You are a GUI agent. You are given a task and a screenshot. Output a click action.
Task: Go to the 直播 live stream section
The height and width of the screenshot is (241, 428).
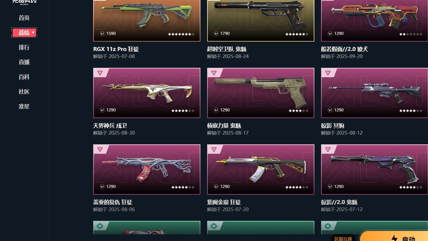[x=24, y=62]
